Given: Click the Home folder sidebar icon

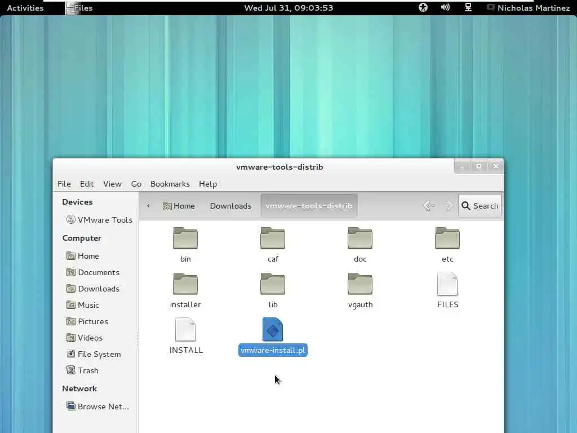Looking at the screenshot, I should [x=70, y=256].
